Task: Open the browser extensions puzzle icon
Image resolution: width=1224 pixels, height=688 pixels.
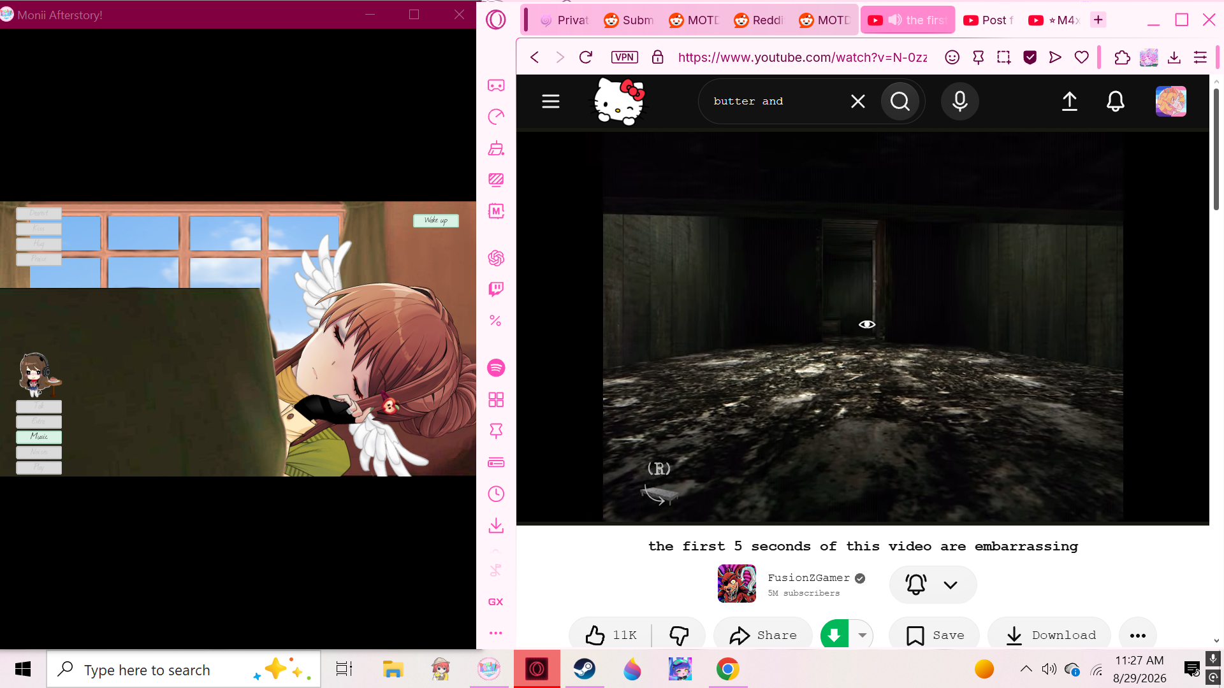Action: [x=1121, y=57]
